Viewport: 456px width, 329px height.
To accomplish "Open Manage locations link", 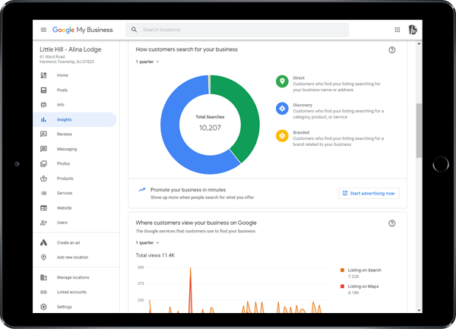I will pos(74,277).
